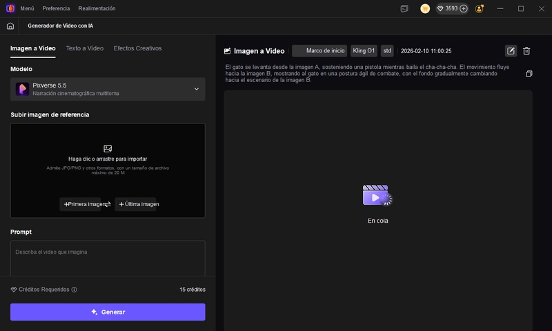Click the home icon in the navigation bar
Image resolution: width=552 pixels, height=331 pixels.
coord(10,26)
